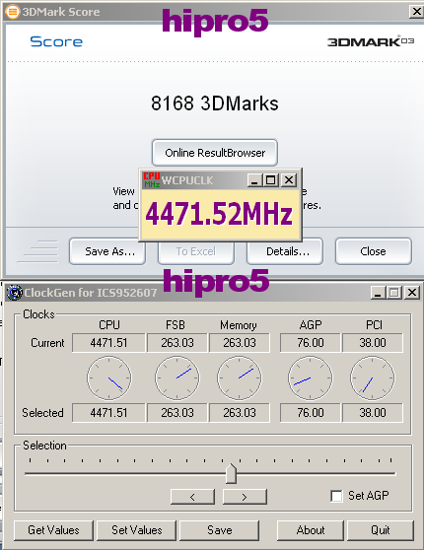Step selection down with left arrow button
424x550 pixels.
pos(192,497)
